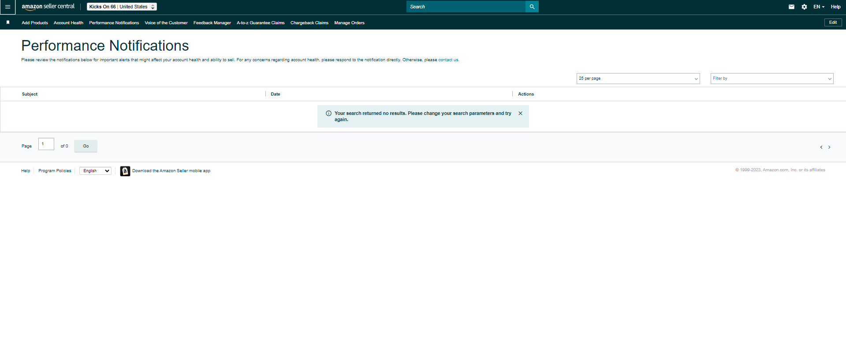Go to next page using the right chevron
Image resolution: width=846 pixels, height=350 pixels.
pos(829,147)
